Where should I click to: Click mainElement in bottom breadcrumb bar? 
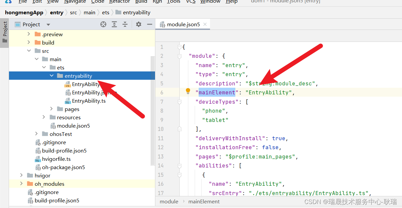204,201
